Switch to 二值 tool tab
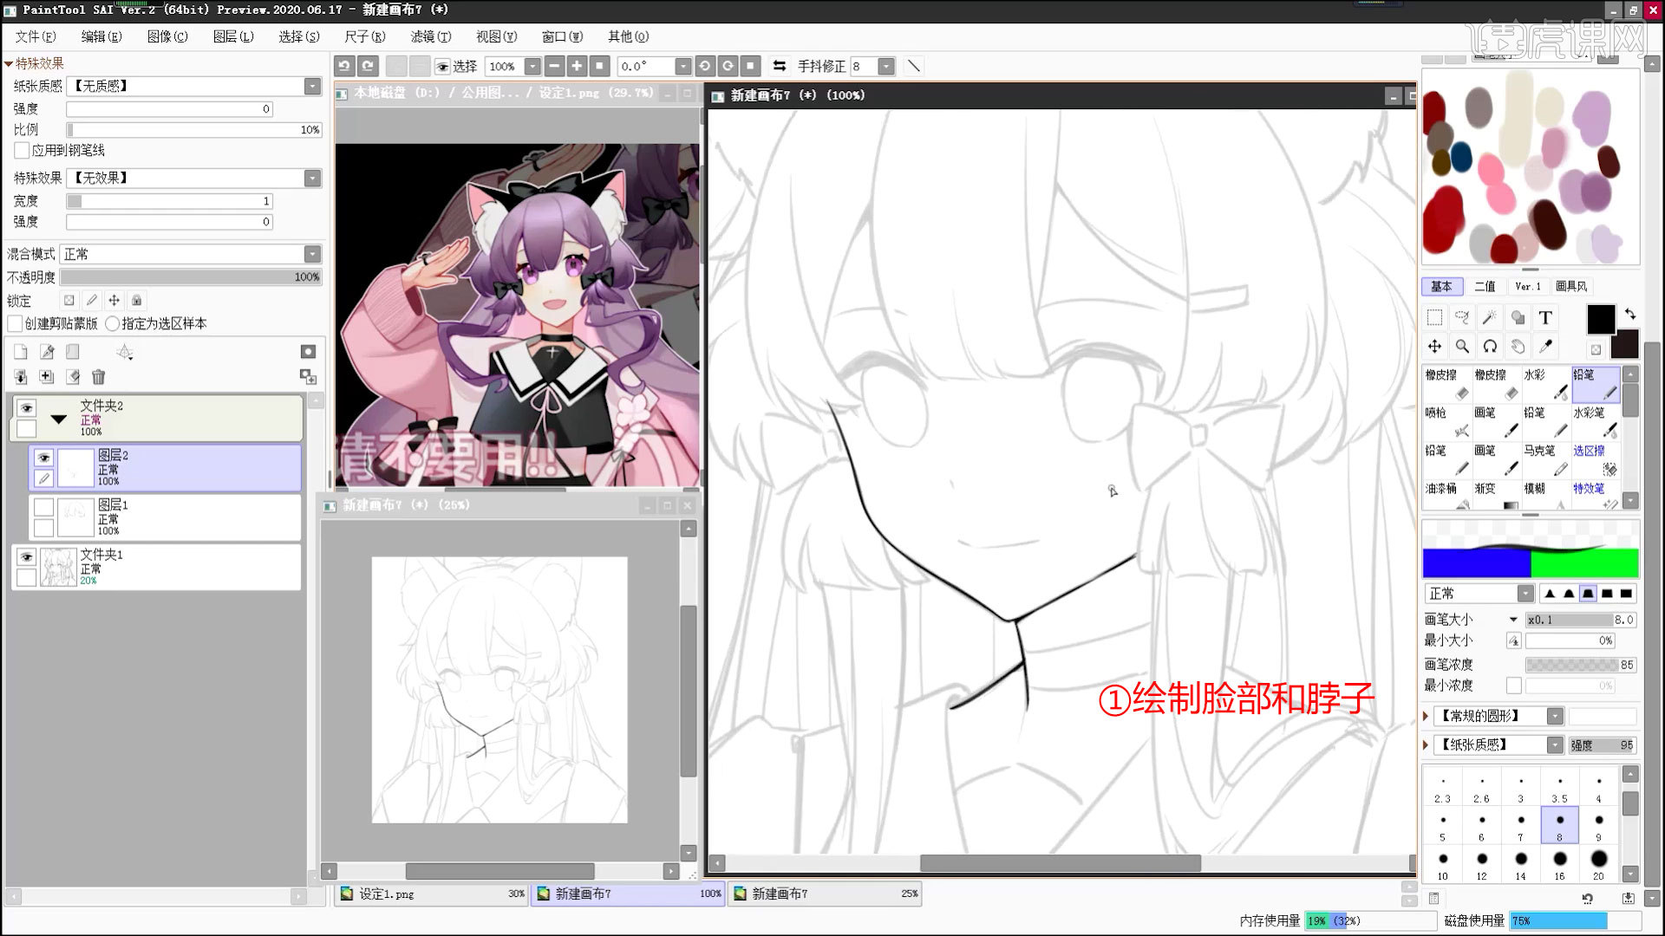Screen dimensions: 1665x936 click(1485, 287)
